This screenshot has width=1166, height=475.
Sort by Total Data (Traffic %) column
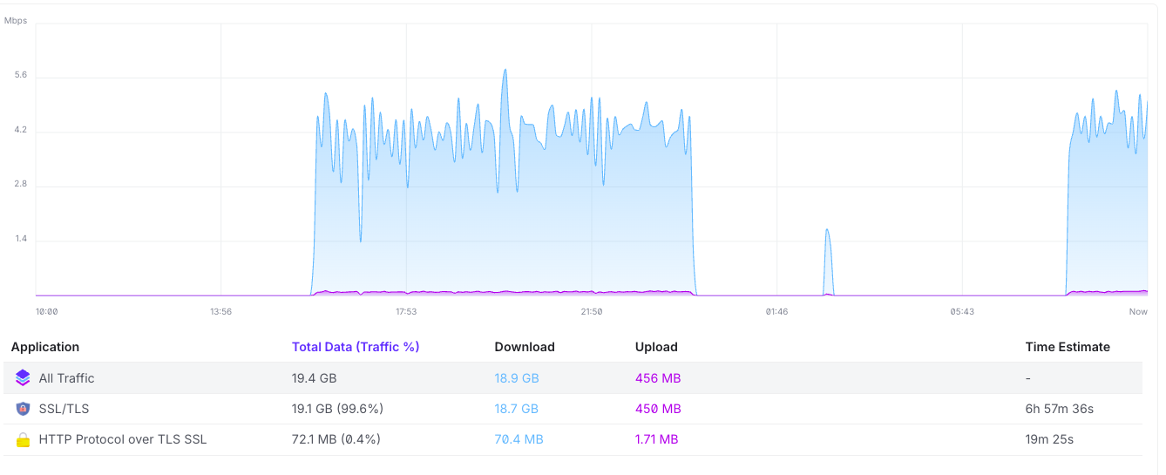tap(356, 347)
